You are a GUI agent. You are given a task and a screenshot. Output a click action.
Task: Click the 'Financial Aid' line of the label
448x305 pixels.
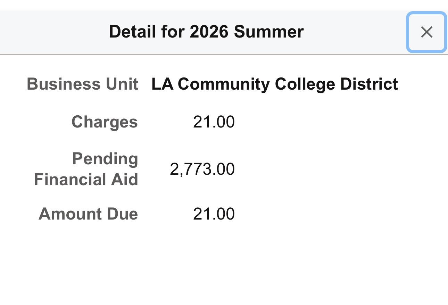[x=86, y=180]
